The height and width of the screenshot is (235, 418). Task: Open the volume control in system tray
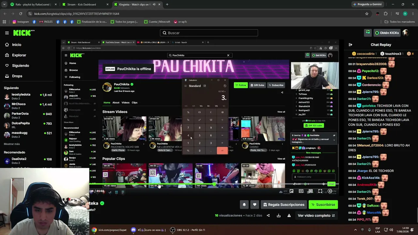pyautogui.click(x=391, y=230)
